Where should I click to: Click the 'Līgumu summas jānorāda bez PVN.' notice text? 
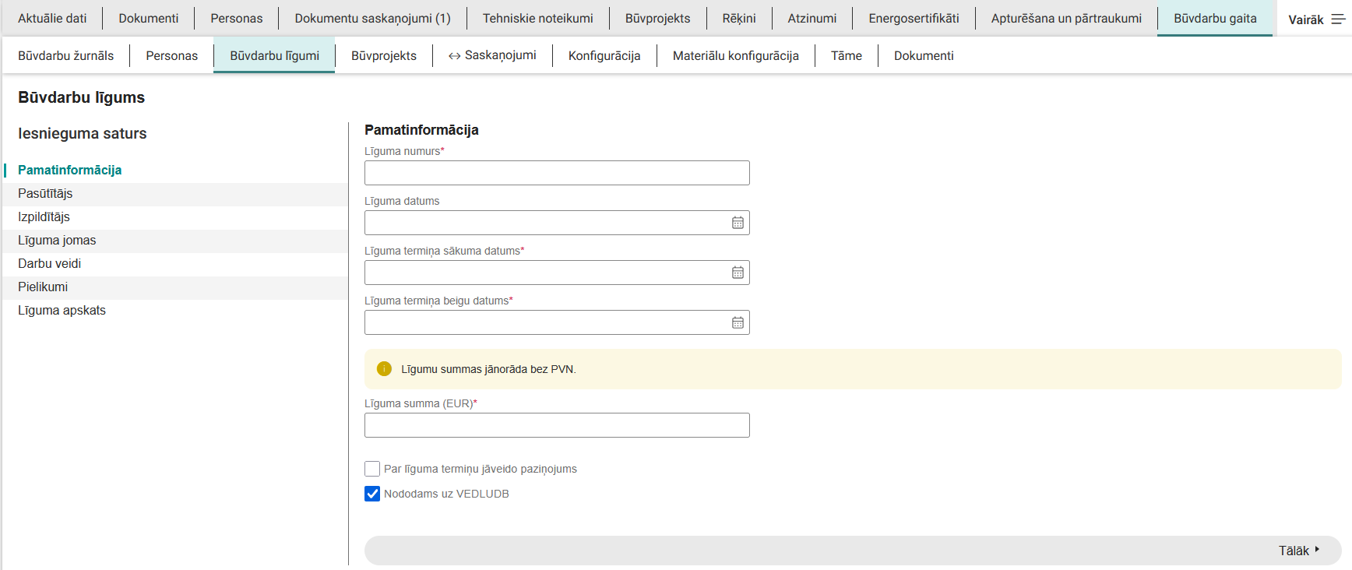click(x=488, y=369)
